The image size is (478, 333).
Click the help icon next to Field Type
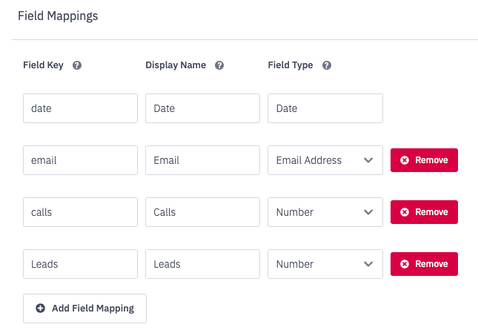pos(327,65)
